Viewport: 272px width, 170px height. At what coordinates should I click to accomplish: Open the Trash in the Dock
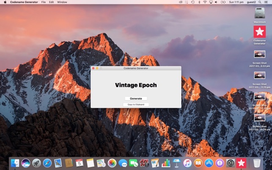click(257, 163)
